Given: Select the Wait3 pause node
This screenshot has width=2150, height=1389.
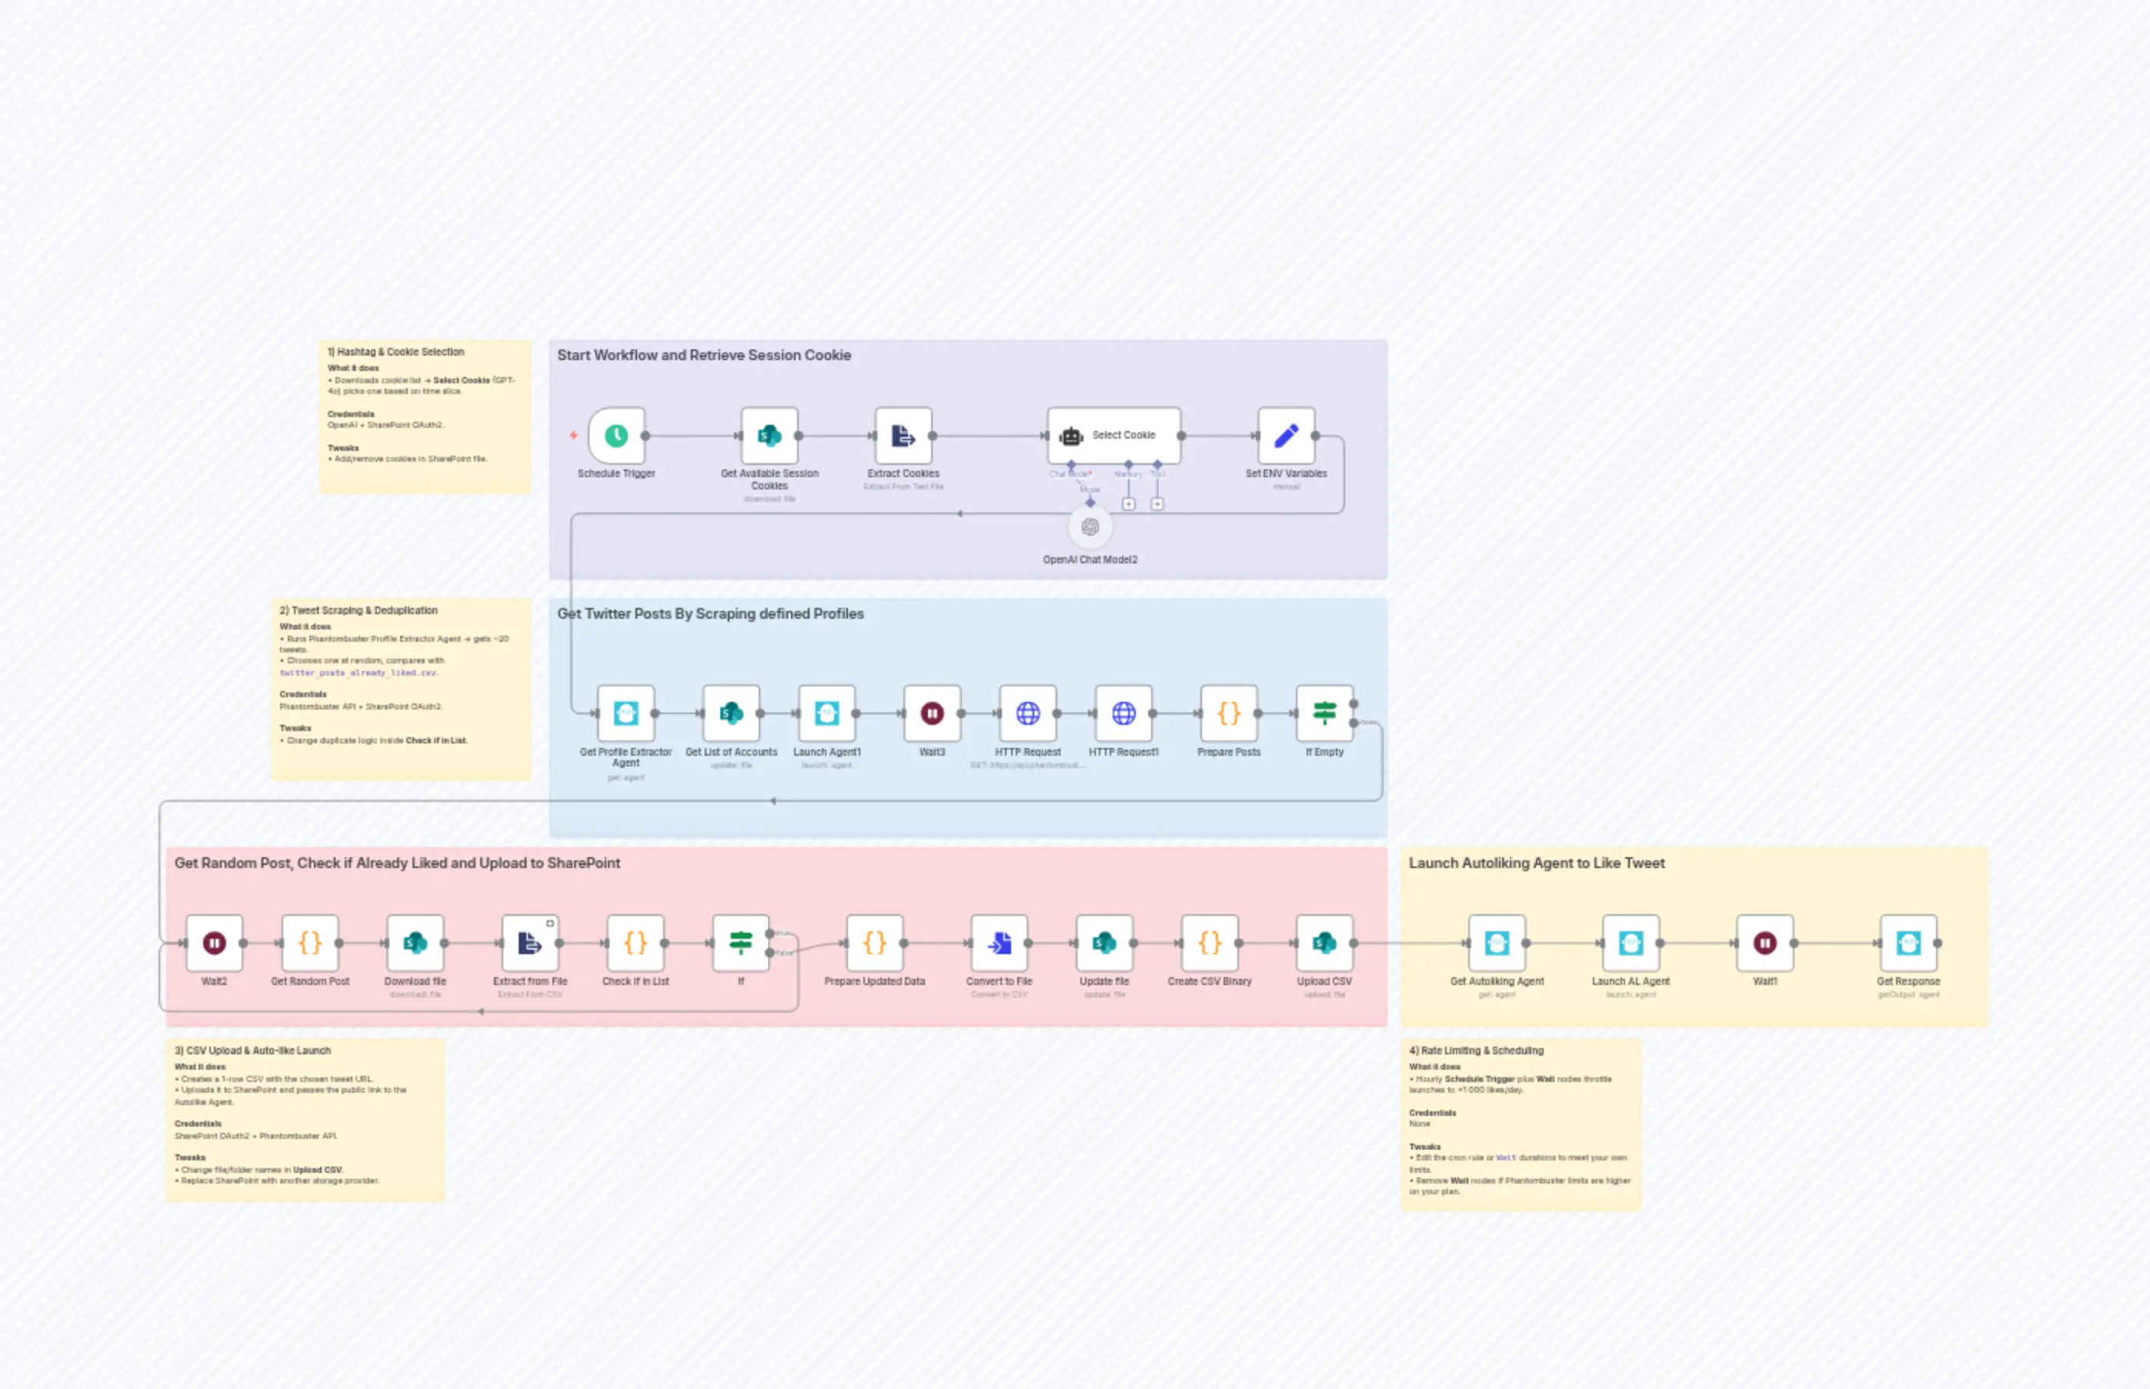Looking at the screenshot, I should pyautogui.click(x=932, y=713).
